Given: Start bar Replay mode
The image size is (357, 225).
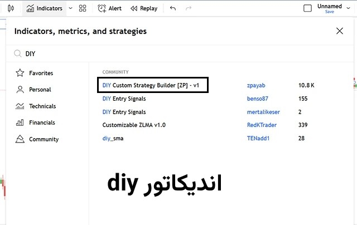Looking at the screenshot, I should [x=144, y=8].
